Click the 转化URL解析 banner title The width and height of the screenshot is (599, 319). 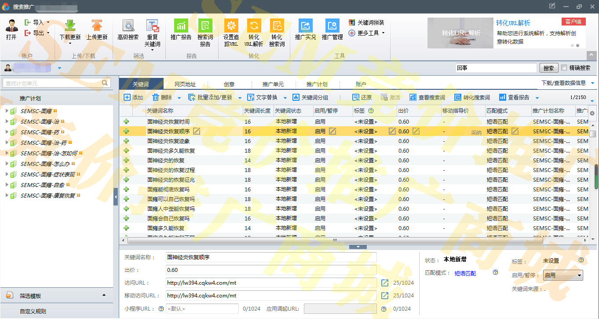(513, 23)
